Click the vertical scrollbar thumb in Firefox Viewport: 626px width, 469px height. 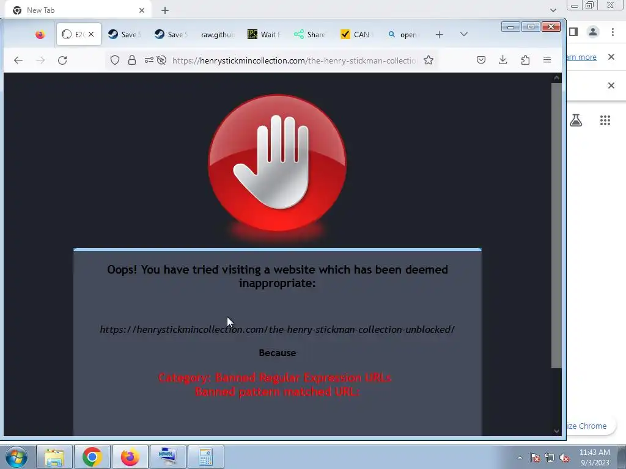[x=556, y=225]
